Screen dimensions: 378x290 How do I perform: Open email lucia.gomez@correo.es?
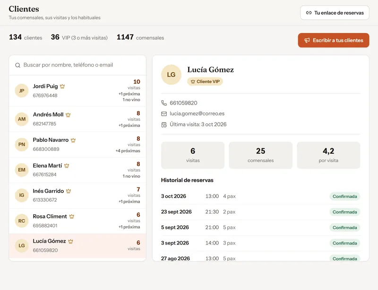click(x=197, y=114)
